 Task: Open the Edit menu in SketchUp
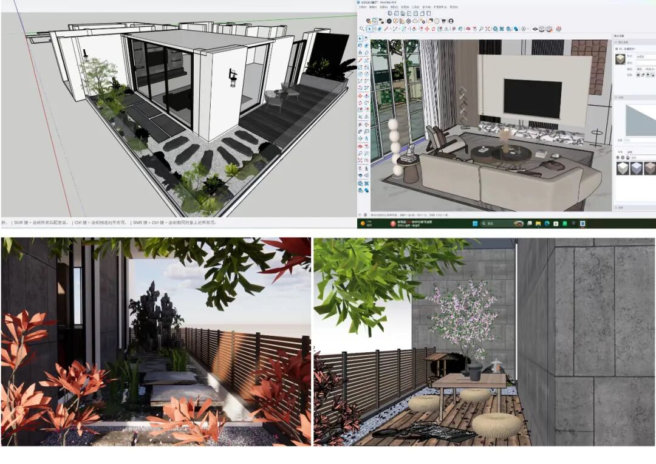click(x=373, y=7)
